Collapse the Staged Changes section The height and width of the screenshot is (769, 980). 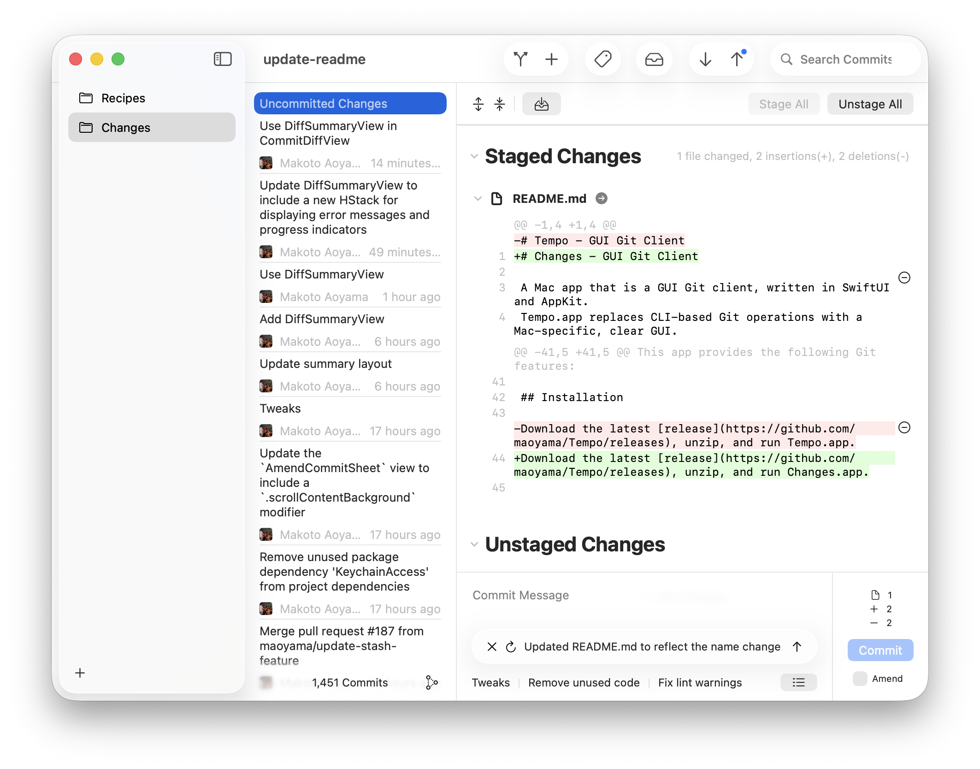(474, 156)
